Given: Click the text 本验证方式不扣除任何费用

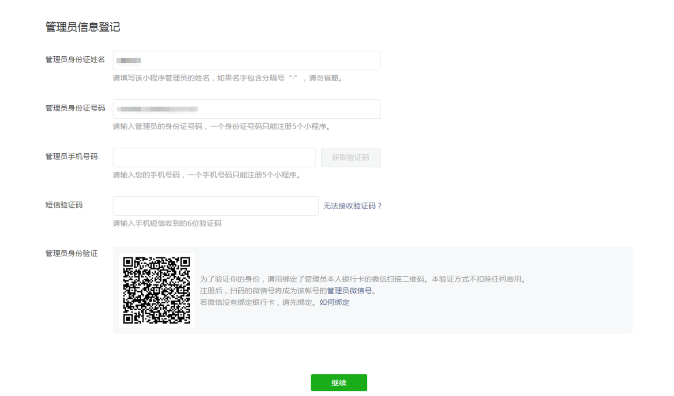Looking at the screenshot, I should coord(478,279).
